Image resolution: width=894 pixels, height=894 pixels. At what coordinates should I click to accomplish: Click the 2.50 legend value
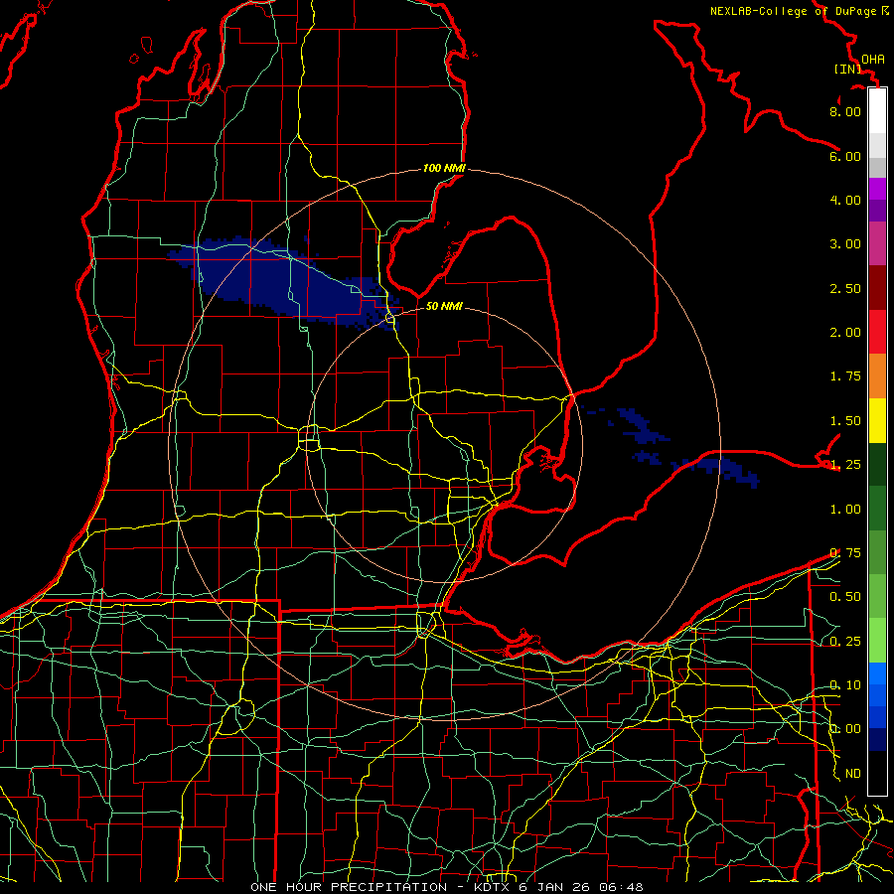pos(845,288)
